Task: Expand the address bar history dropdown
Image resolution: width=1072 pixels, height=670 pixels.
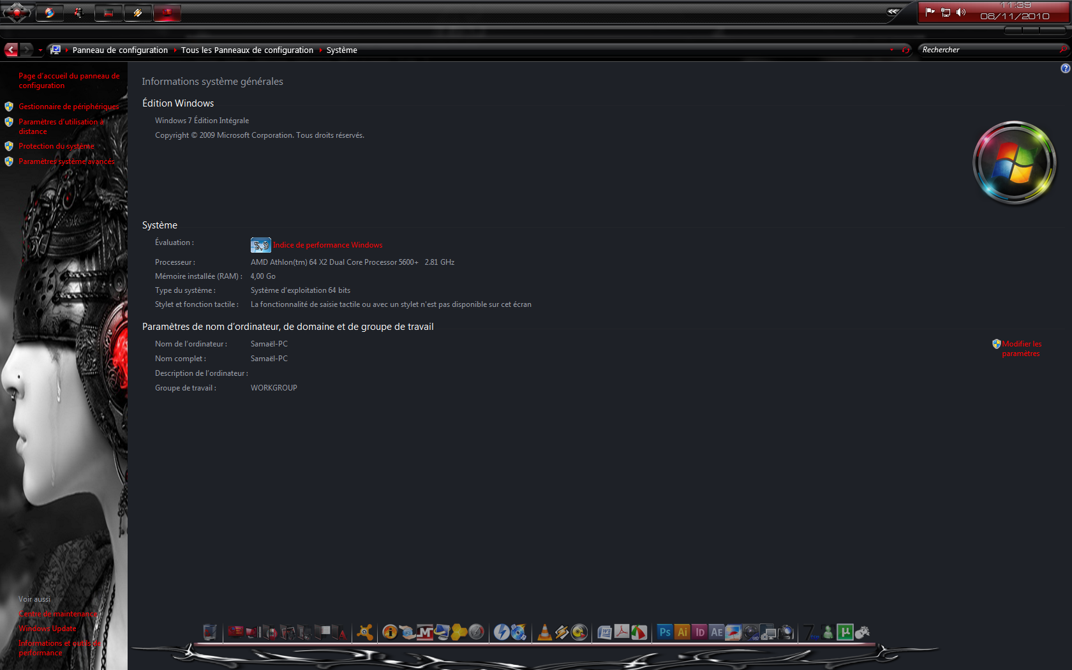Action: 891,50
